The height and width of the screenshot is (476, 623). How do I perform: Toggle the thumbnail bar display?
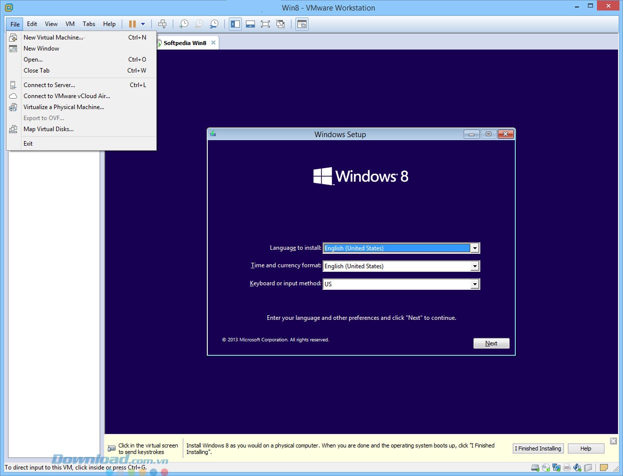pos(250,24)
